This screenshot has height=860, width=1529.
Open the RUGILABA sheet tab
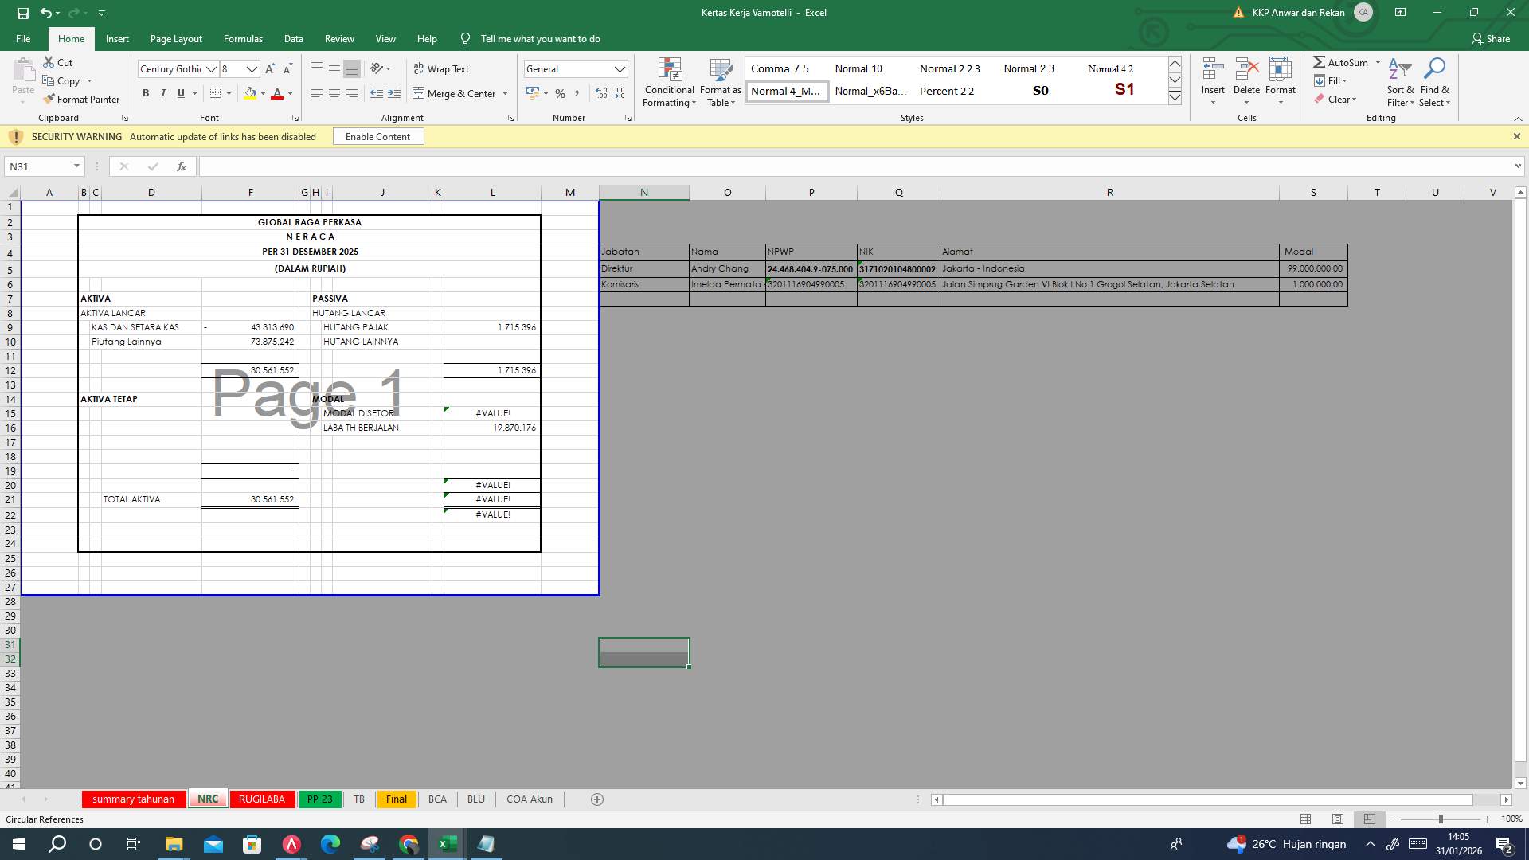[263, 799]
